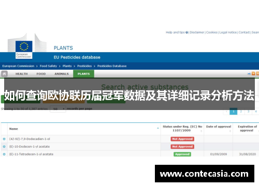Open the ANIMALS tab
Viewport: 259px width, 187px height.
coord(62,74)
